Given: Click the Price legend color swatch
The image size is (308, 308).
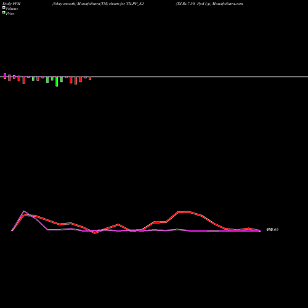Looking at the screenshot, I should click(x=4, y=12).
